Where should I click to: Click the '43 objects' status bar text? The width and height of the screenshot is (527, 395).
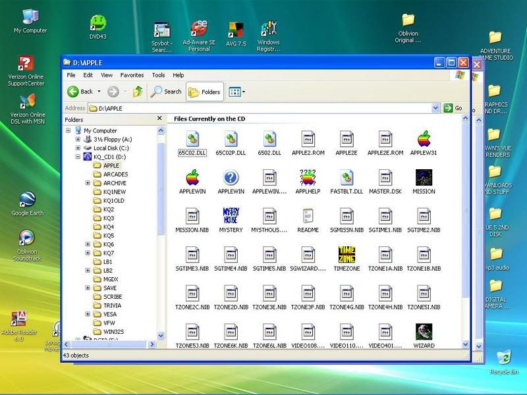point(76,355)
